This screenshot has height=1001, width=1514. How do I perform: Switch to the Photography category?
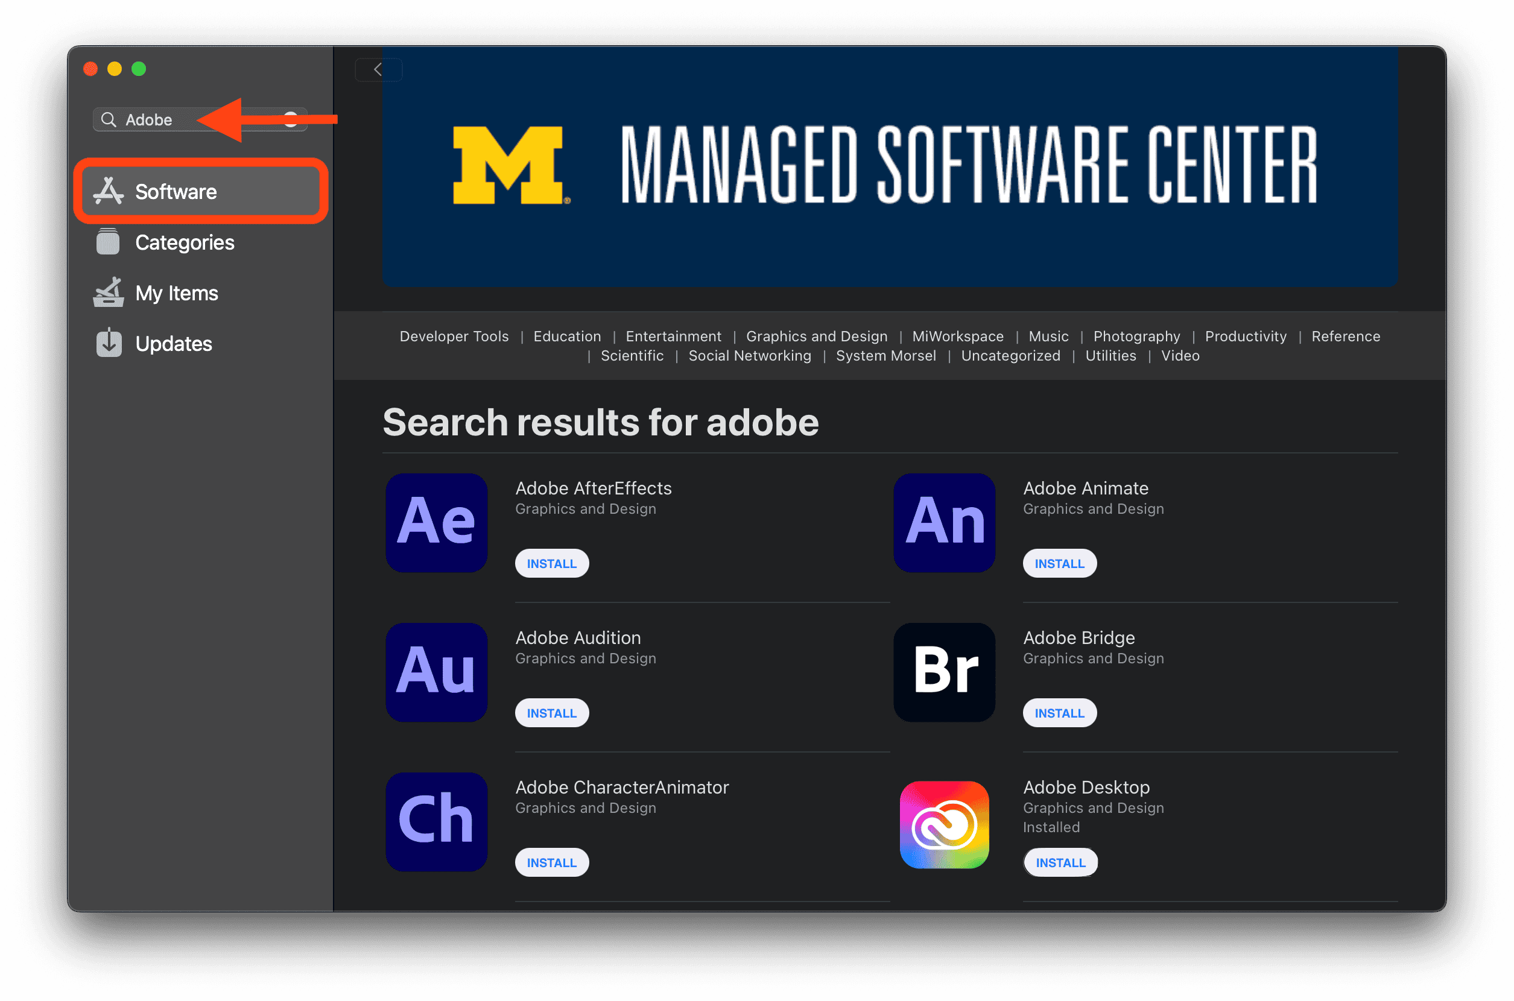[1136, 336]
